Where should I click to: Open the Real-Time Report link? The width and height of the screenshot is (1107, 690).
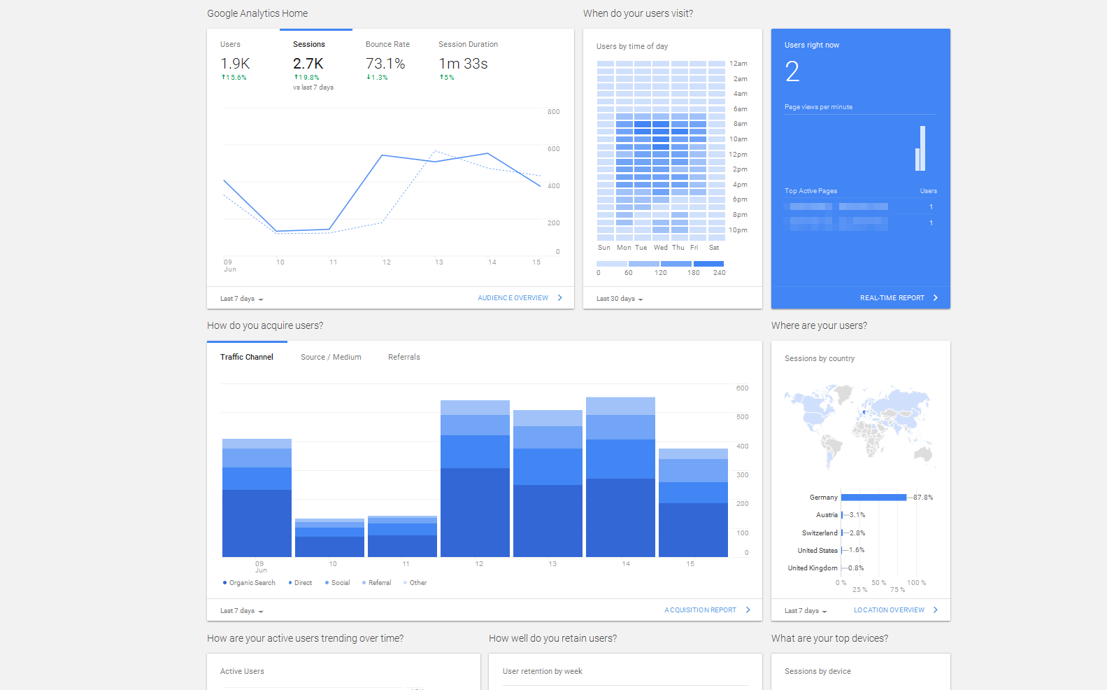[x=892, y=298]
